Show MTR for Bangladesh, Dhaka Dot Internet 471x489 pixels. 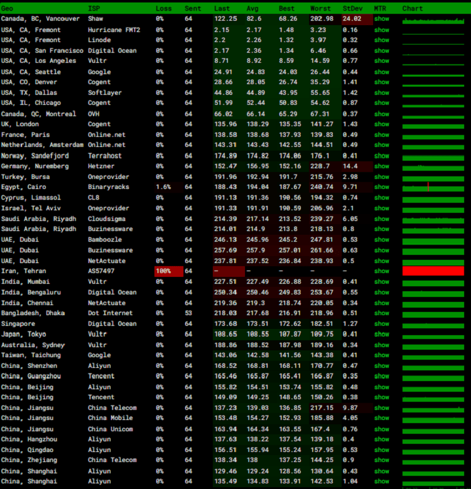(381, 313)
